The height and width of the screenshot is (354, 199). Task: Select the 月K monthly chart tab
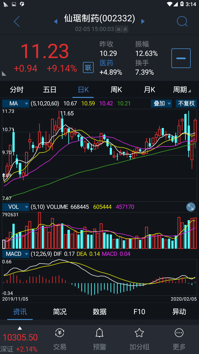click(x=150, y=90)
